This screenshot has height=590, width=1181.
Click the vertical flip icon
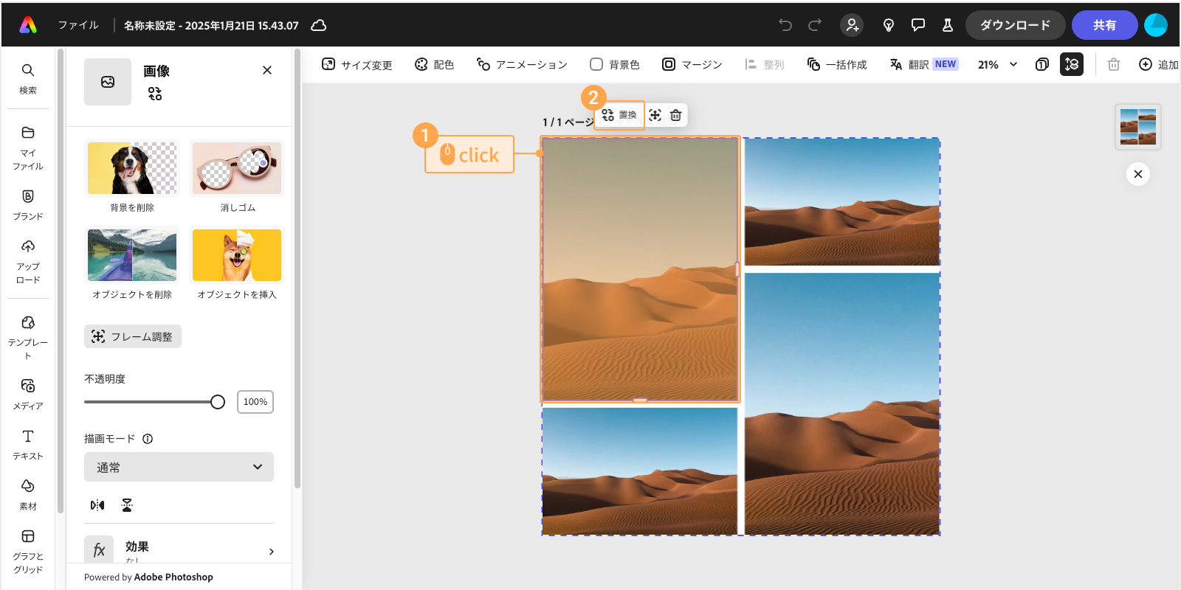[127, 505]
